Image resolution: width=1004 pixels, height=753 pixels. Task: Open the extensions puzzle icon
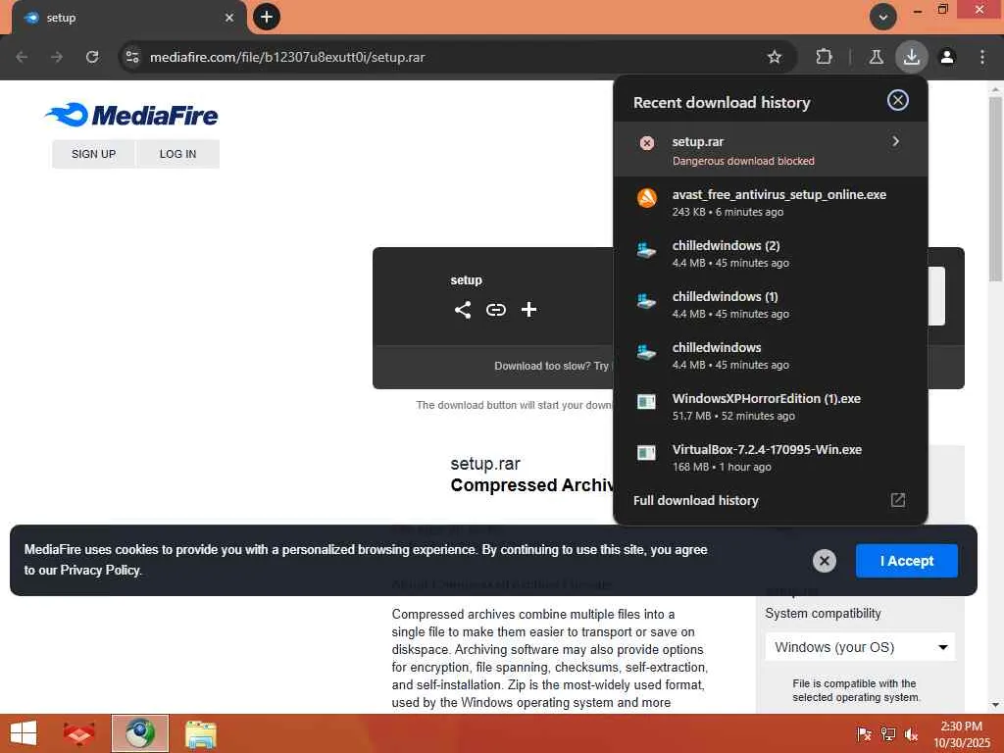[824, 57]
